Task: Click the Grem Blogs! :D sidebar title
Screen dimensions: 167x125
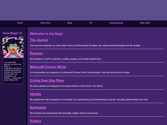Action: (12, 33)
